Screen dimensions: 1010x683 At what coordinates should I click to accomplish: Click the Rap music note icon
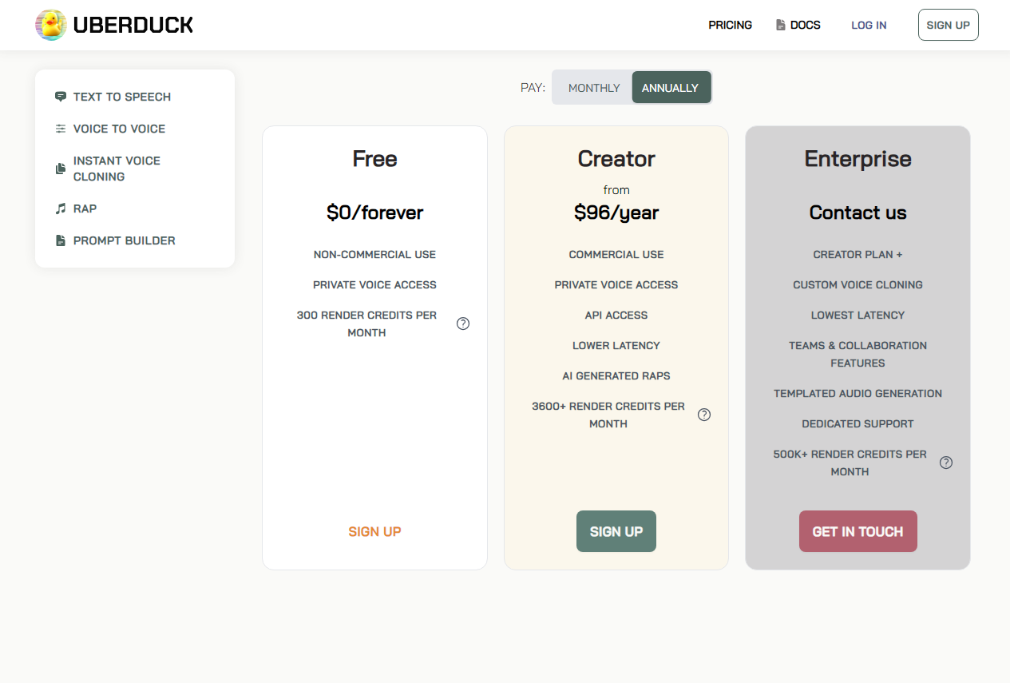[61, 208]
